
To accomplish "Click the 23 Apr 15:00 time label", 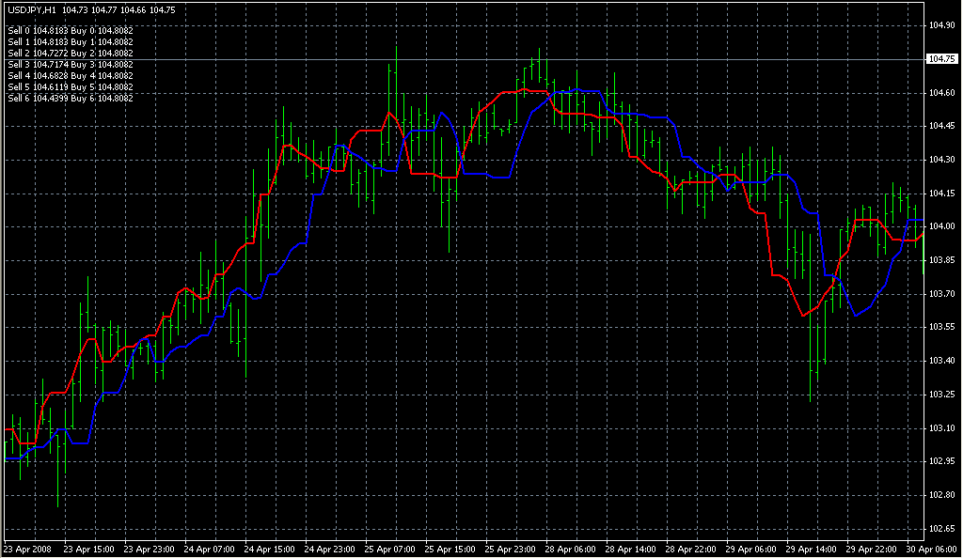I will coord(87,549).
